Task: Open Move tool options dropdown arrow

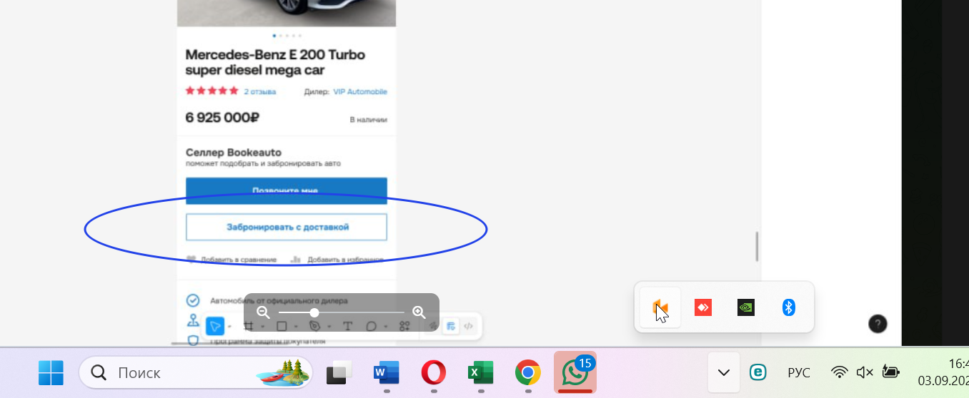Action: tap(229, 327)
